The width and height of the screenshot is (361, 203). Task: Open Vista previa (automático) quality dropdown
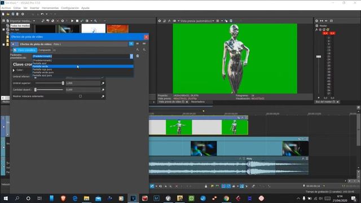(x=197, y=21)
